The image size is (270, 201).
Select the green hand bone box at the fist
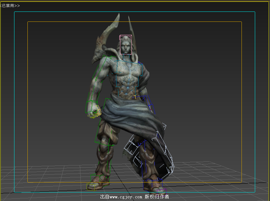[91, 107]
